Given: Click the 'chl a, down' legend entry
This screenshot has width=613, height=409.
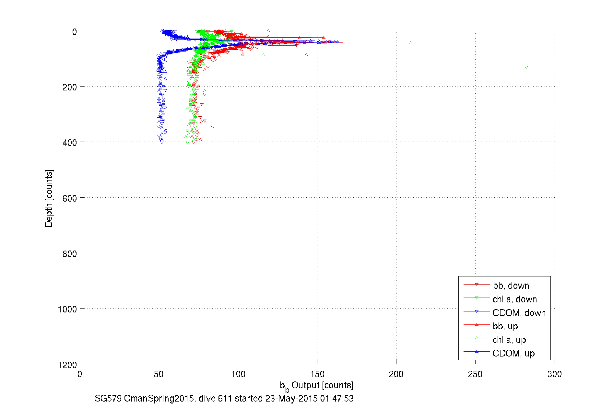Looking at the screenshot, I should click(x=515, y=299).
